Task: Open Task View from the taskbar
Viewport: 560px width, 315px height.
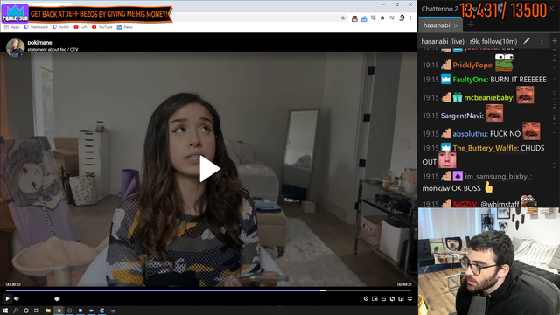Action: (37, 311)
